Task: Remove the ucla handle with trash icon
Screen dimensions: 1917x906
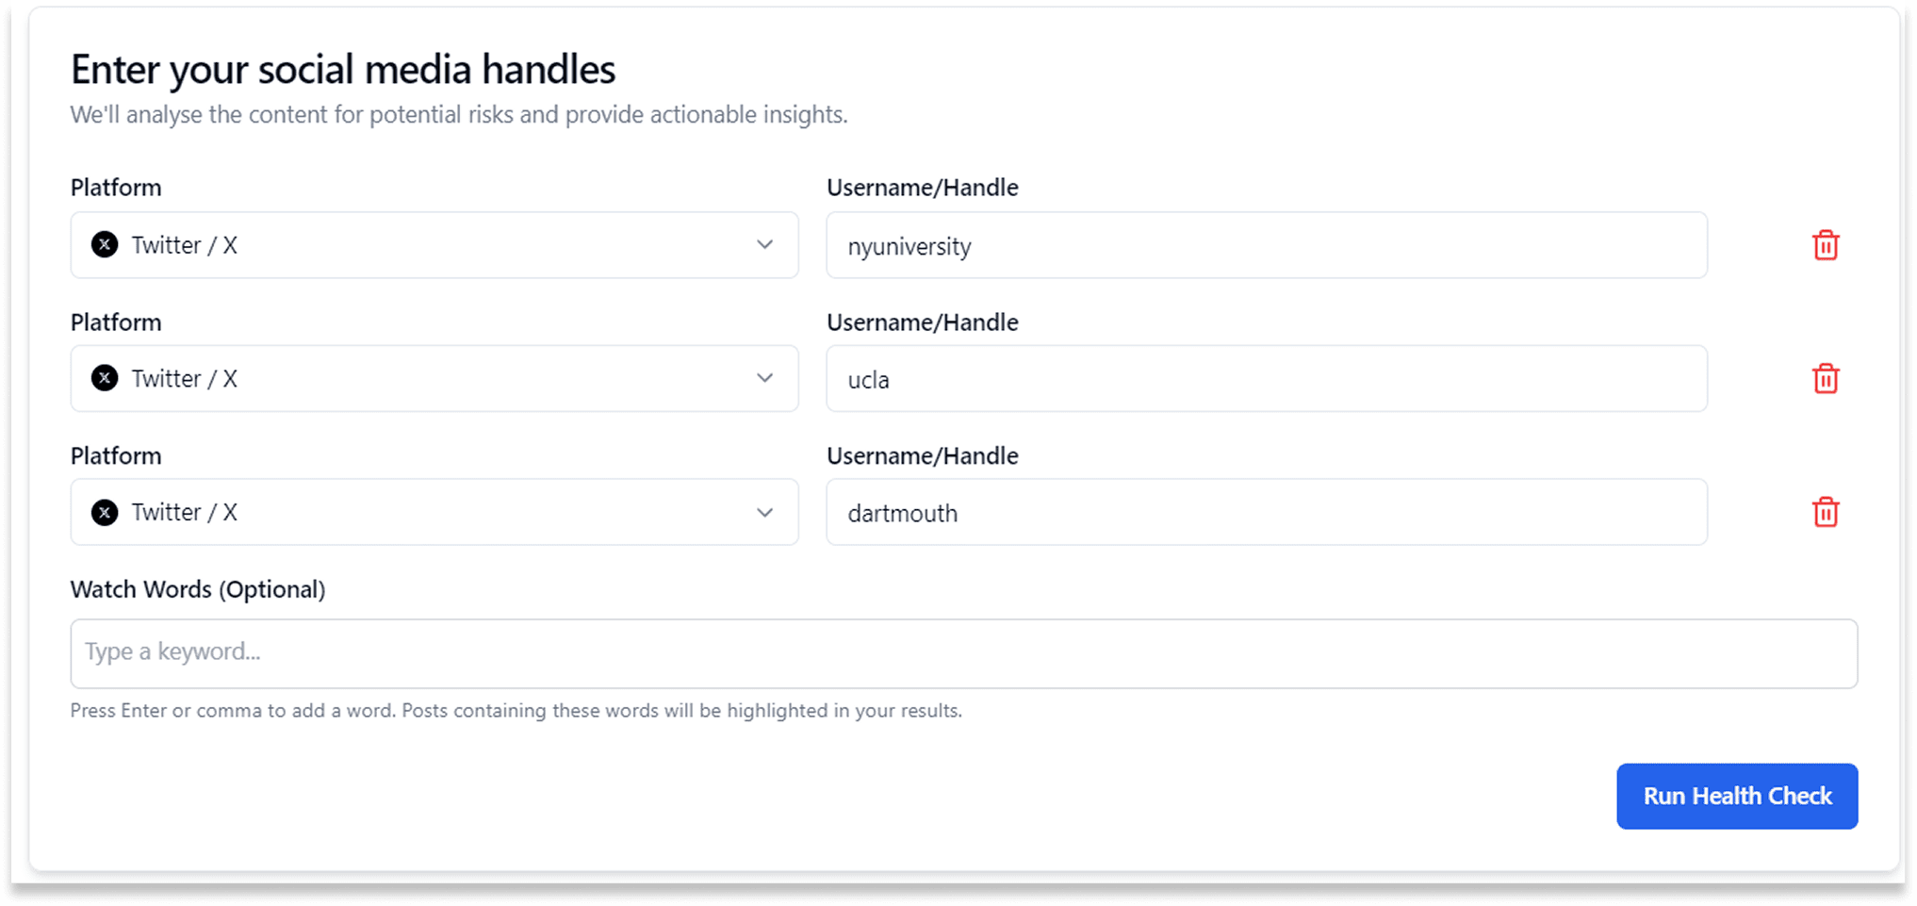Action: pos(1826,379)
